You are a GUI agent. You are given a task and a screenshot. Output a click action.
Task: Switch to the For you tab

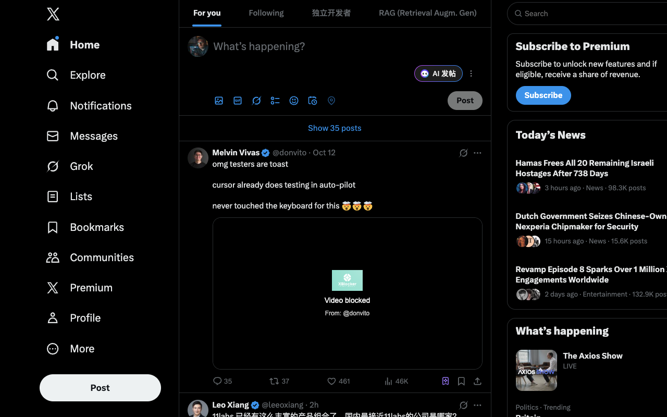click(x=207, y=13)
